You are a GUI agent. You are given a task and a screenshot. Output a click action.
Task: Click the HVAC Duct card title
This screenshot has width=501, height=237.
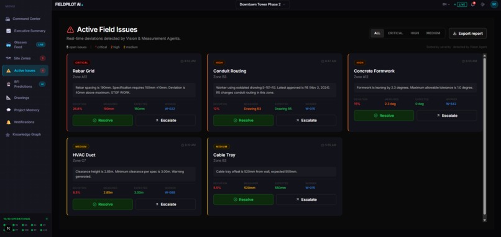(x=84, y=155)
